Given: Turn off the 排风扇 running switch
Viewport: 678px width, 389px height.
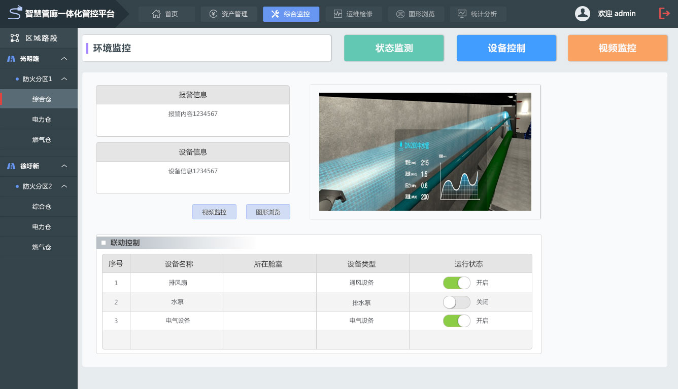Looking at the screenshot, I should pyautogui.click(x=456, y=283).
